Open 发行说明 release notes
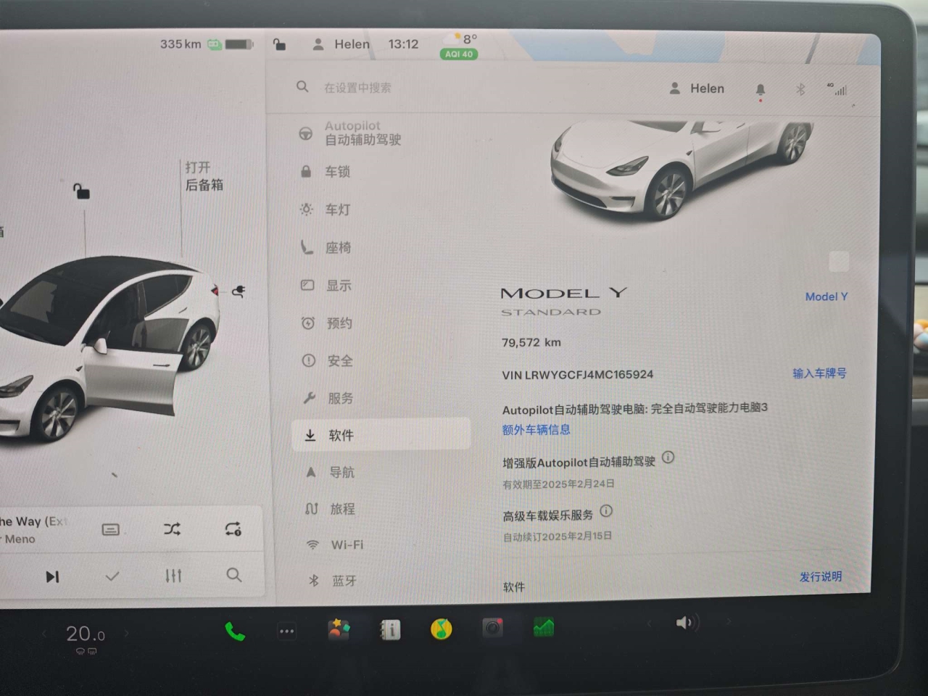This screenshot has height=696, width=928. click(x=821, y=576)
